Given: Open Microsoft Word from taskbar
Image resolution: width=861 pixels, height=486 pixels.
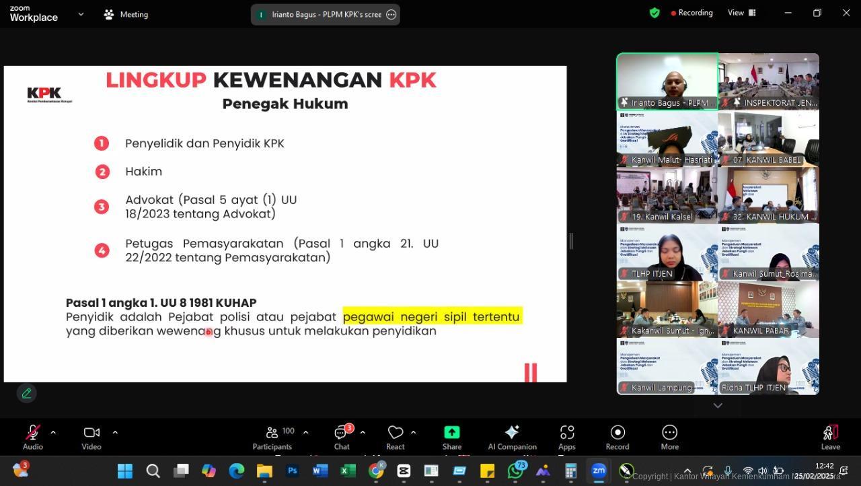Looking at the screenshot, I should coord(320,471).
